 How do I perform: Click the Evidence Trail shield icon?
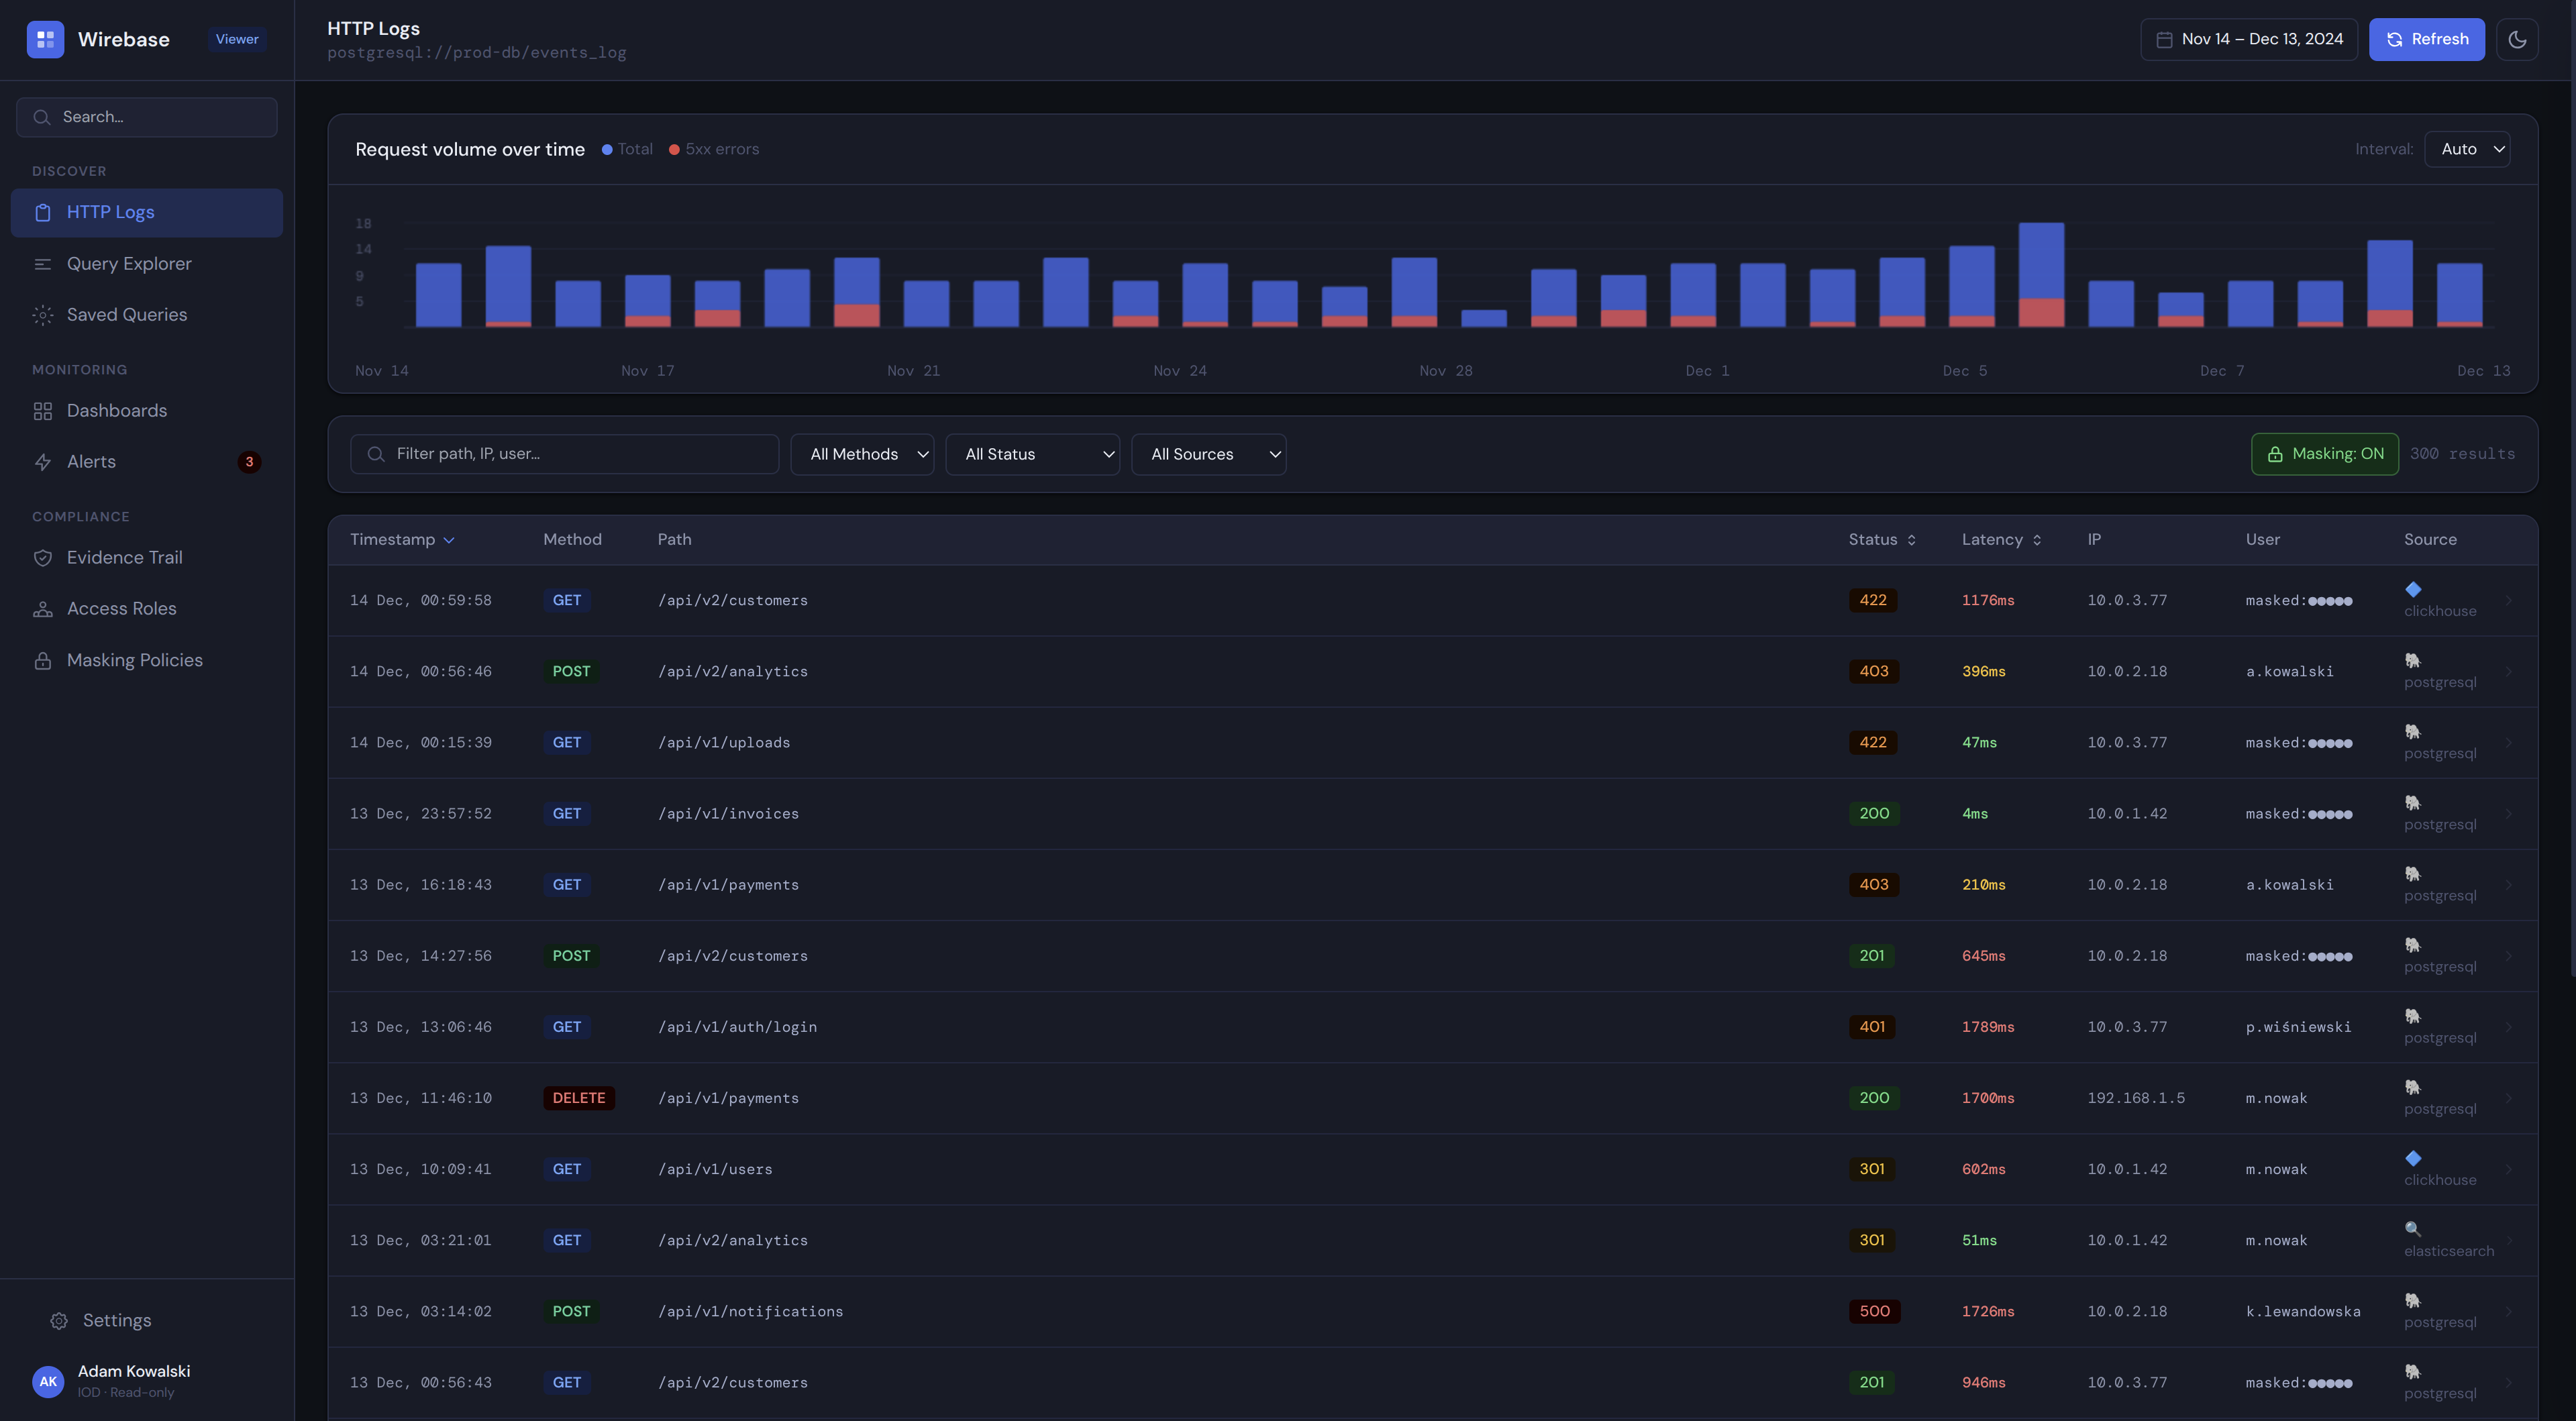[x=43, y=558]
